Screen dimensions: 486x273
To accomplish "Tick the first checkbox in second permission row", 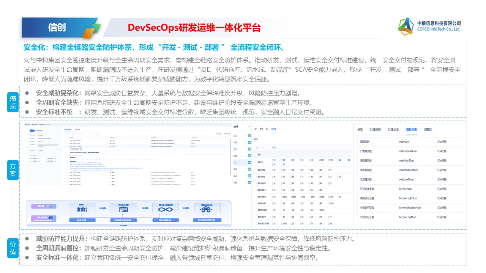I will tap(272, 170).
